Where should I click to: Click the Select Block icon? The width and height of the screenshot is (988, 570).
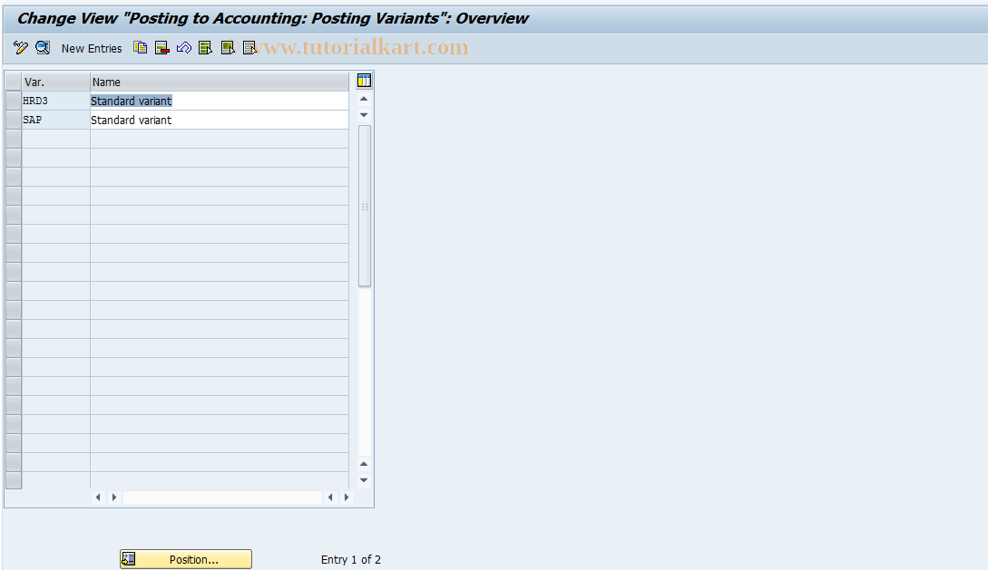click(228, 48)
